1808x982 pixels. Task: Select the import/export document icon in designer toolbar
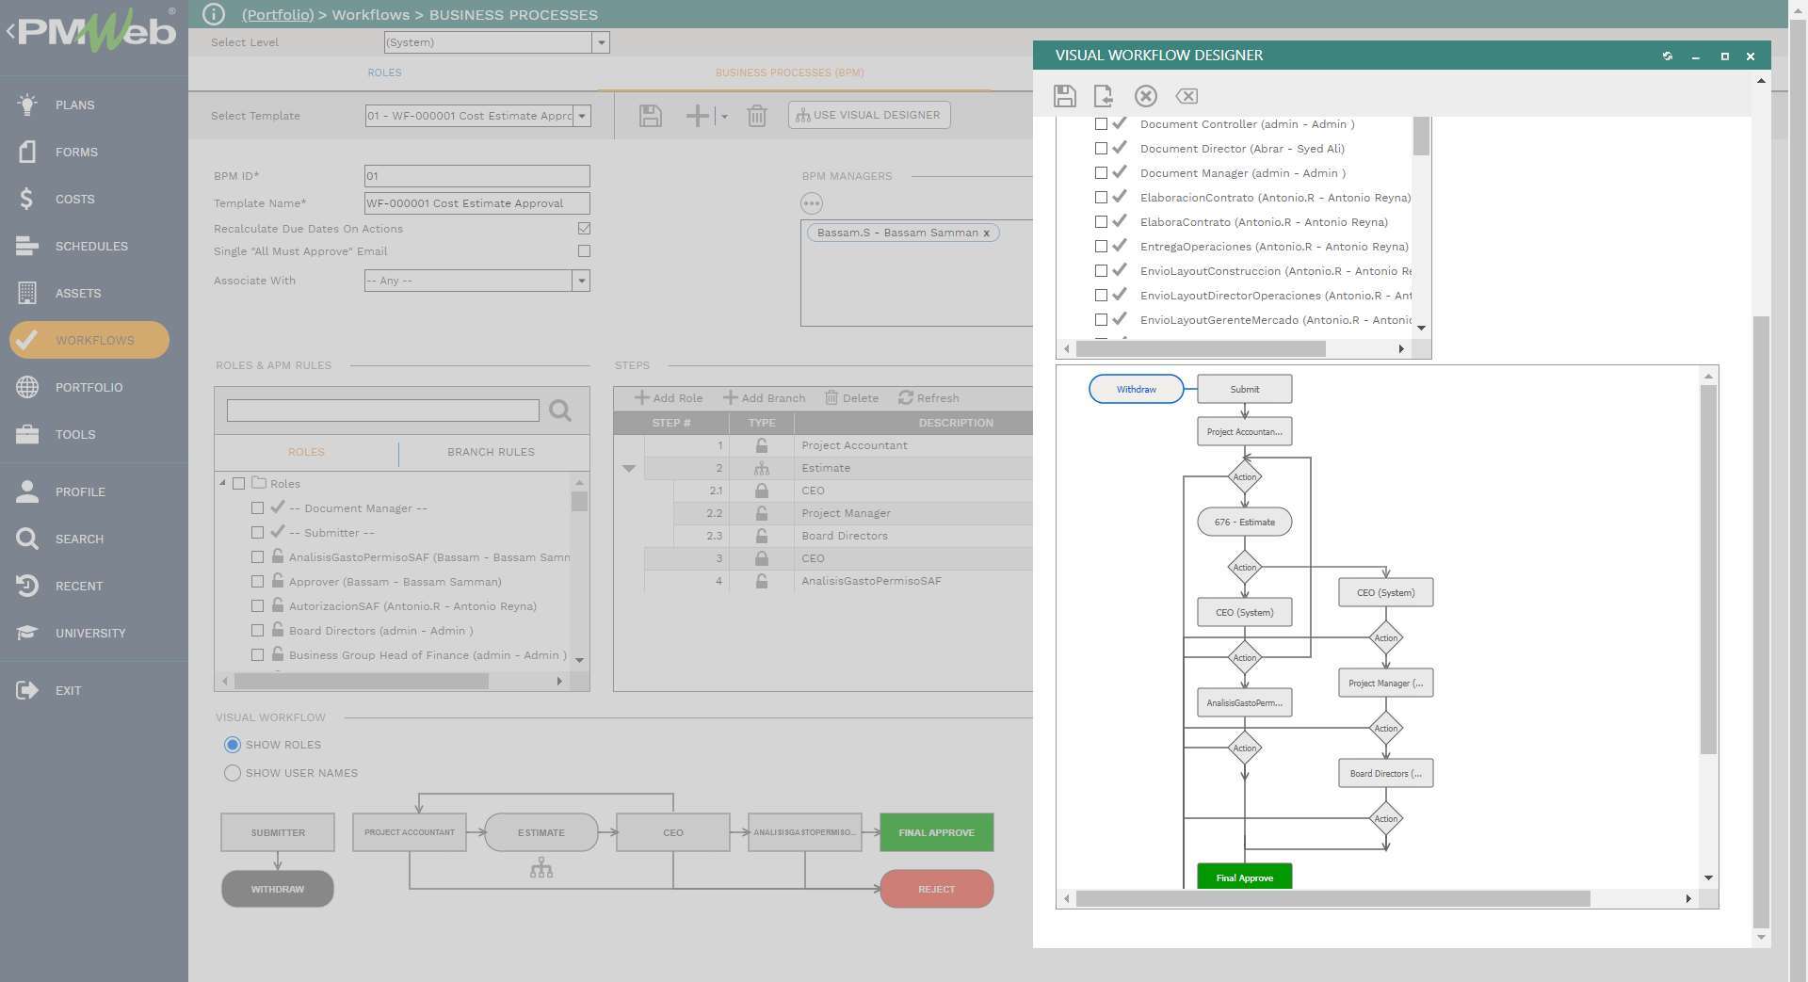click(1105, 96)
